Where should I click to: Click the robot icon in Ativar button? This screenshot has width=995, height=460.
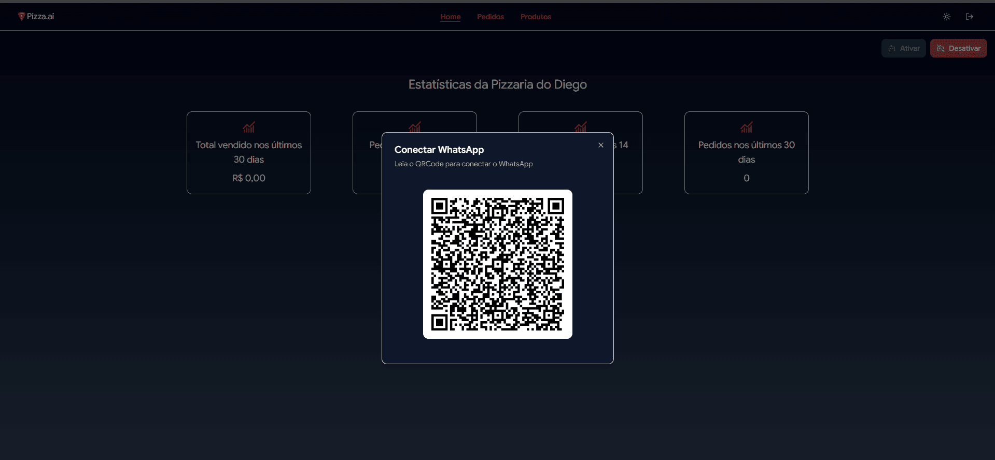[x=892, y=48]
